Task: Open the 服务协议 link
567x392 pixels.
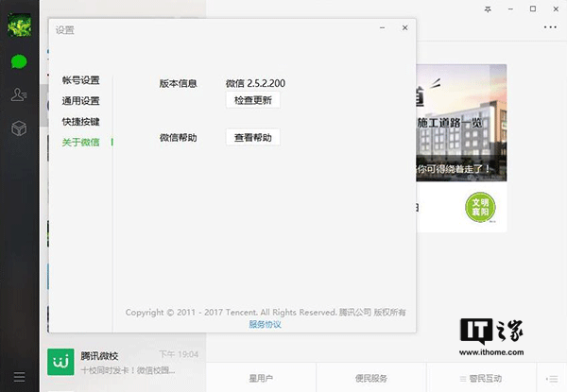Action: point(265,324)
